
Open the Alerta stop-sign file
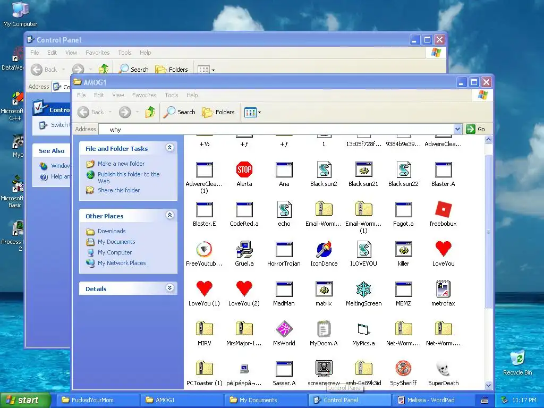point(244,169)
